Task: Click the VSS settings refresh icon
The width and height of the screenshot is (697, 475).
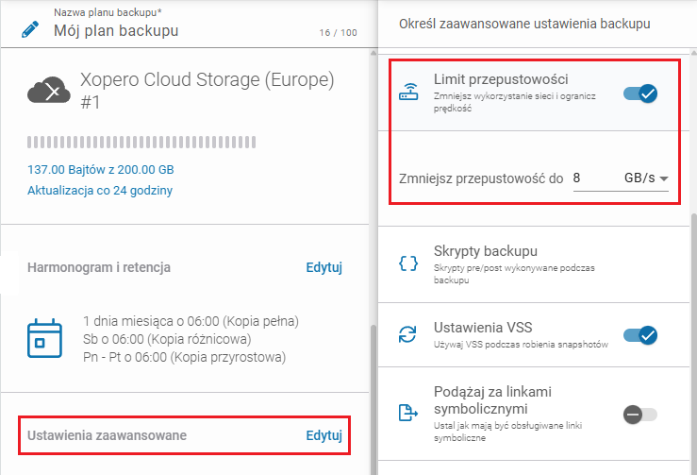Action: point(407,335)
